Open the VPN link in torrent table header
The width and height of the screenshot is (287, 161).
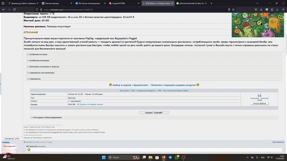tap(159, 90)
